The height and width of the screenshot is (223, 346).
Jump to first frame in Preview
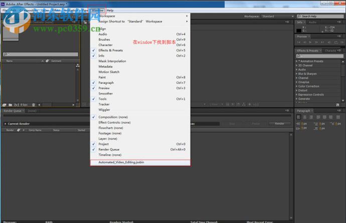click(x=299, y=42)
